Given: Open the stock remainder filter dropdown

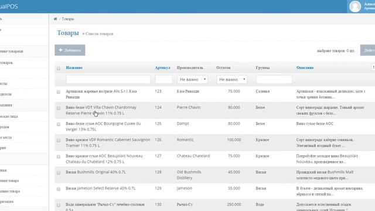Looking at the screenshot, I should point(232,80).
